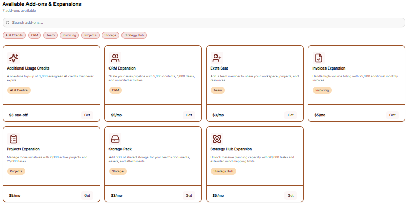Image resolution: width=407 pixels, height=207 pixels.
Task: Focus the Search add-ons input field
Action: tap(203, 23)
